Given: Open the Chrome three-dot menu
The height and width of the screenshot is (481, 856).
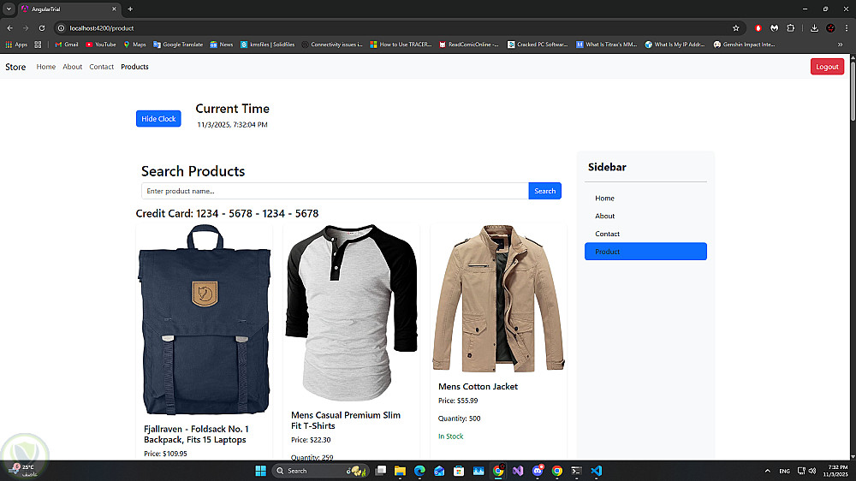Looking at the screenshot, I should click(847, 28).
